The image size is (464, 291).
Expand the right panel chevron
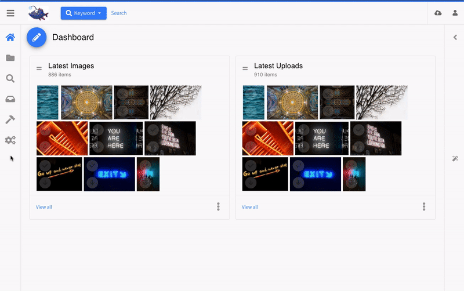(x=455, y=38)
